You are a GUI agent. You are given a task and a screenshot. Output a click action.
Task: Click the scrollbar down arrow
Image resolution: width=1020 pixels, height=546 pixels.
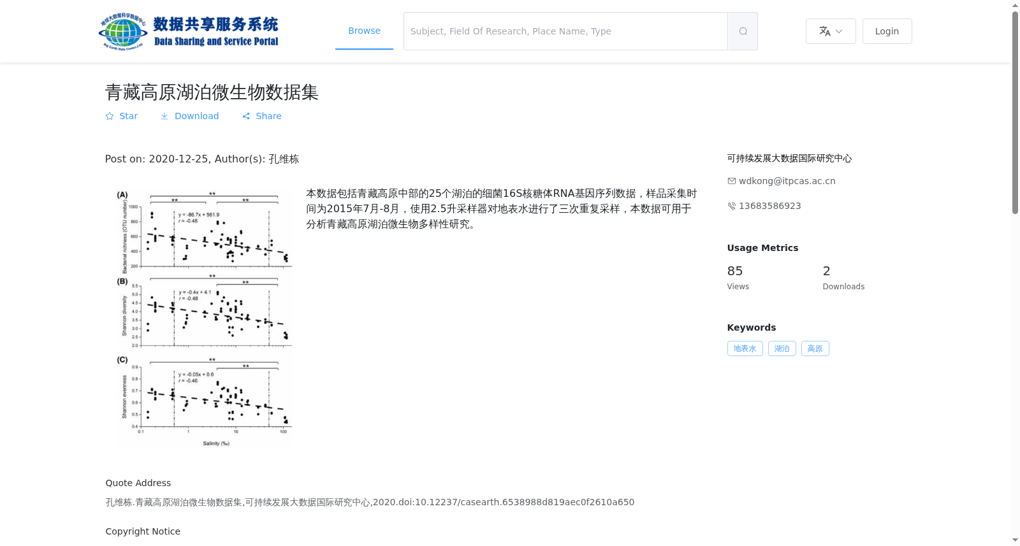1015,541
